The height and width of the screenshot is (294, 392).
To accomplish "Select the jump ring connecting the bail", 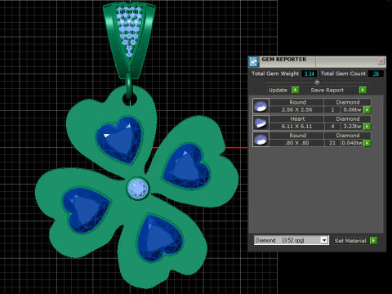I will click(x=129, y=86).
